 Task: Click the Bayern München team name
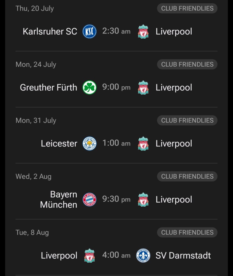[59, 200]
